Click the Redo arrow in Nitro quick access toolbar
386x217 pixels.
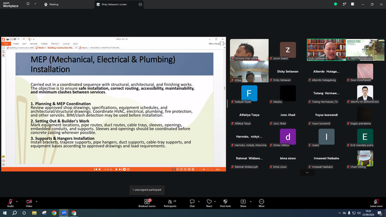coord(24,39)
